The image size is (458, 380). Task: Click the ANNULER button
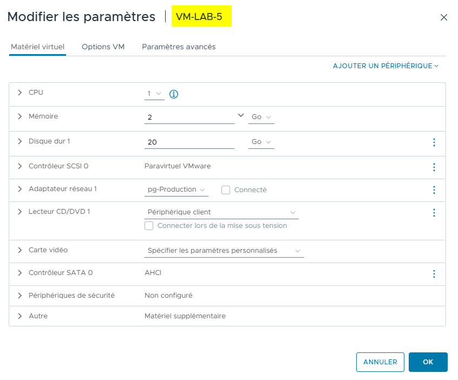pyautogui.click(x=380, y=362)
